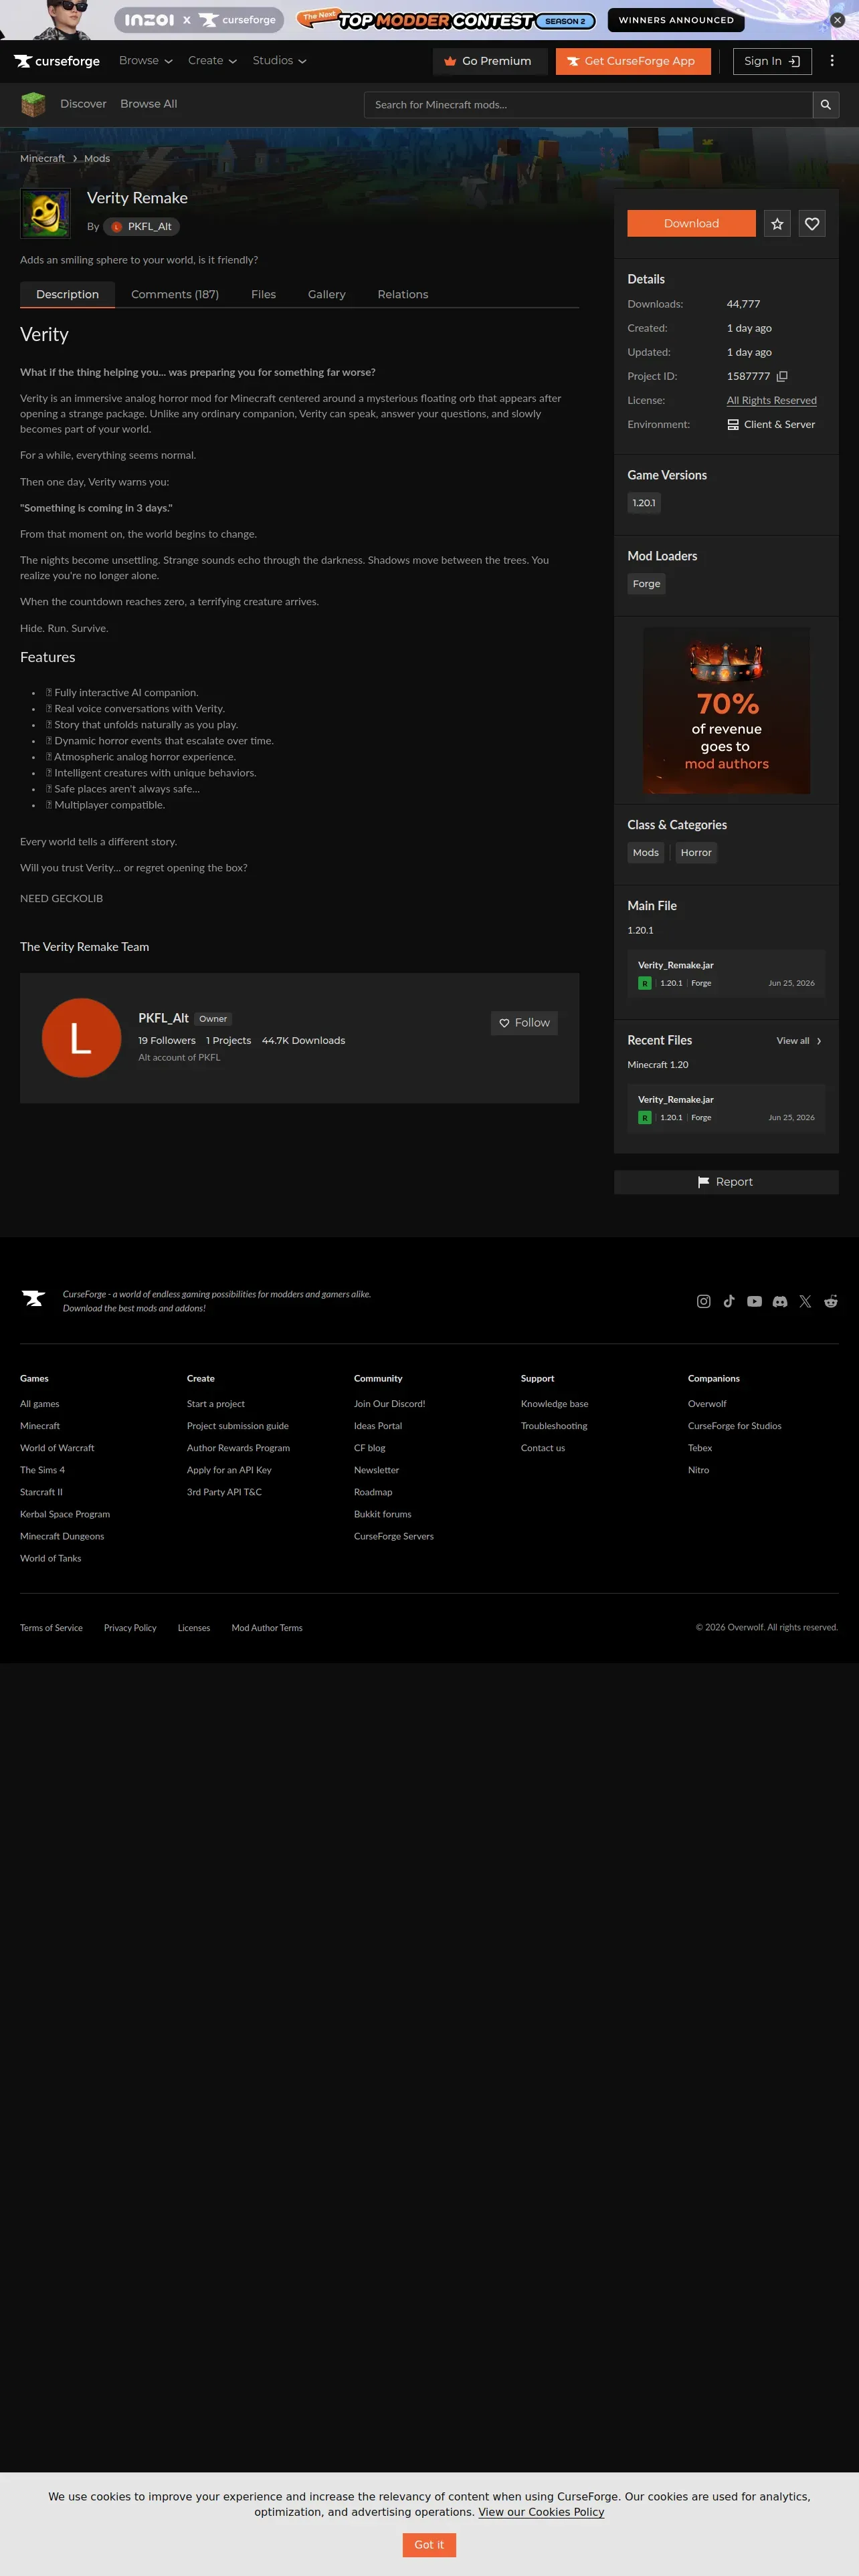Open the Relations tab

click(x=403, y=294)
